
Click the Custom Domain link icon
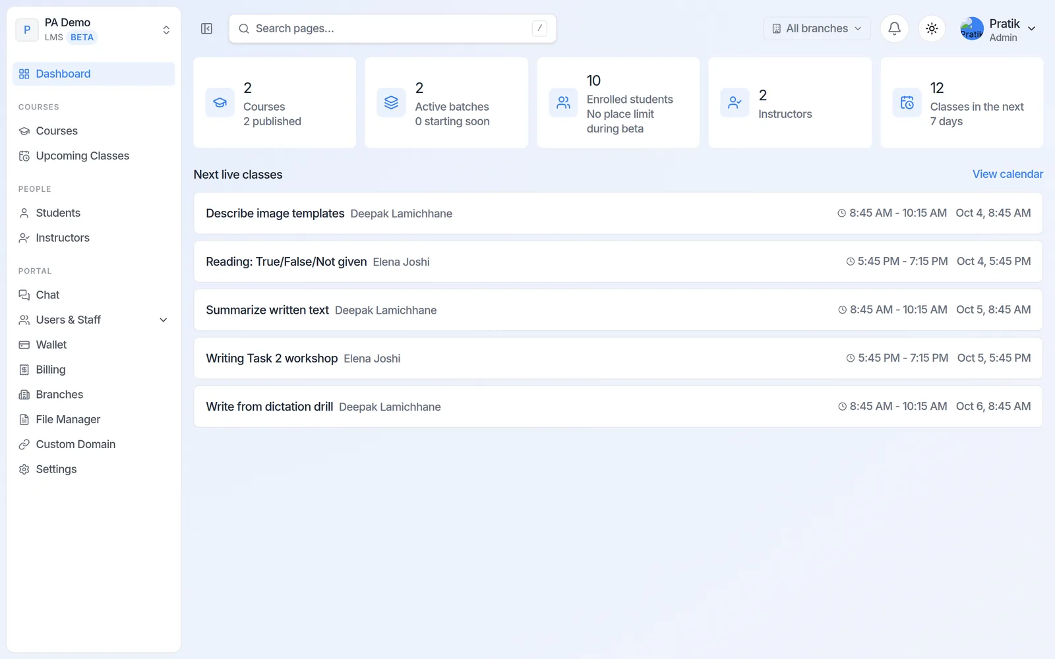[x=24, y=445]
